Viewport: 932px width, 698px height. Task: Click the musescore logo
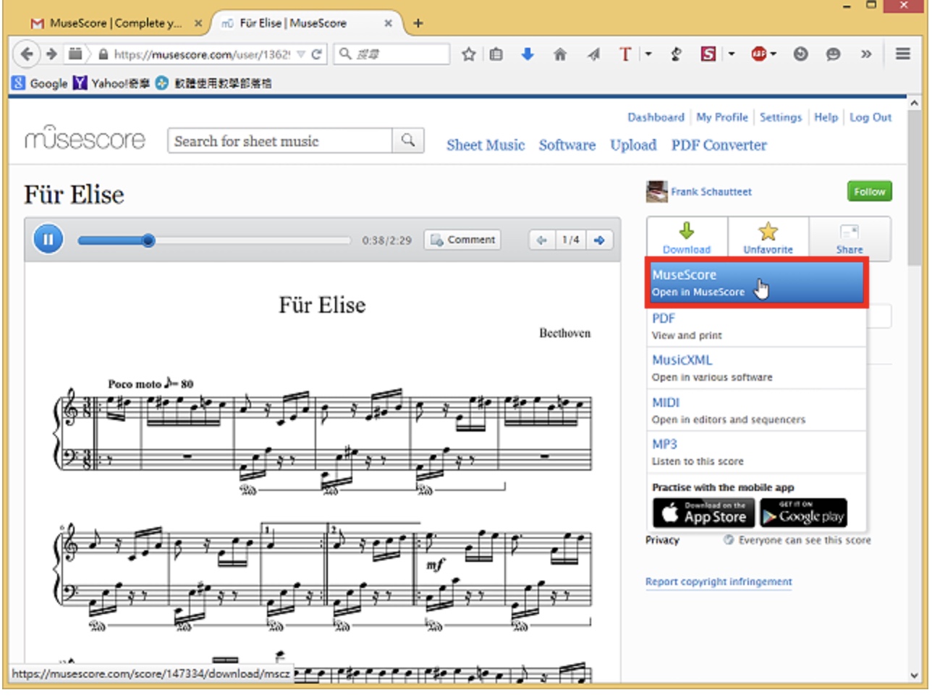pyautogui.click(x=85, y=138)
